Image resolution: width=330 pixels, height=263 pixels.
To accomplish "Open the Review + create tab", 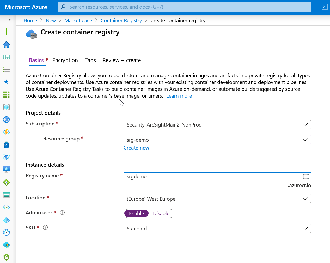I will pyautogui.click(x=121, y=60).
